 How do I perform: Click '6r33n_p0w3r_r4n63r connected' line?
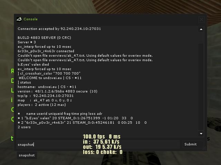[x=46, y=51]
